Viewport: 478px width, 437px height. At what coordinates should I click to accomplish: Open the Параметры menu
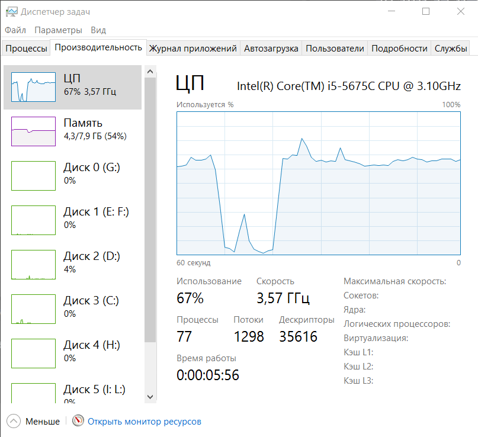coord(58,30)
